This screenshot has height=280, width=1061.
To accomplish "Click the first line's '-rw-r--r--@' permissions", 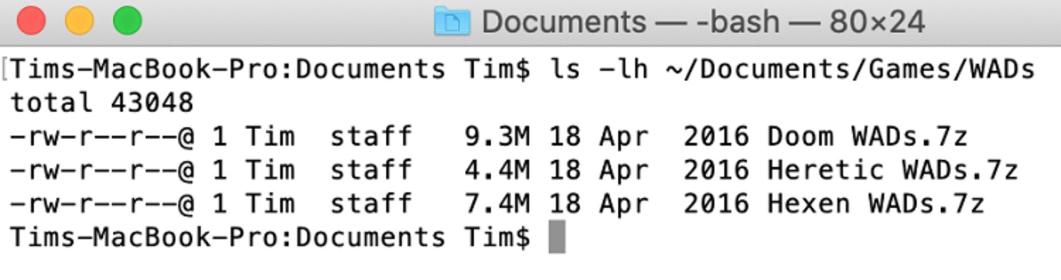I will coord(102,136).
